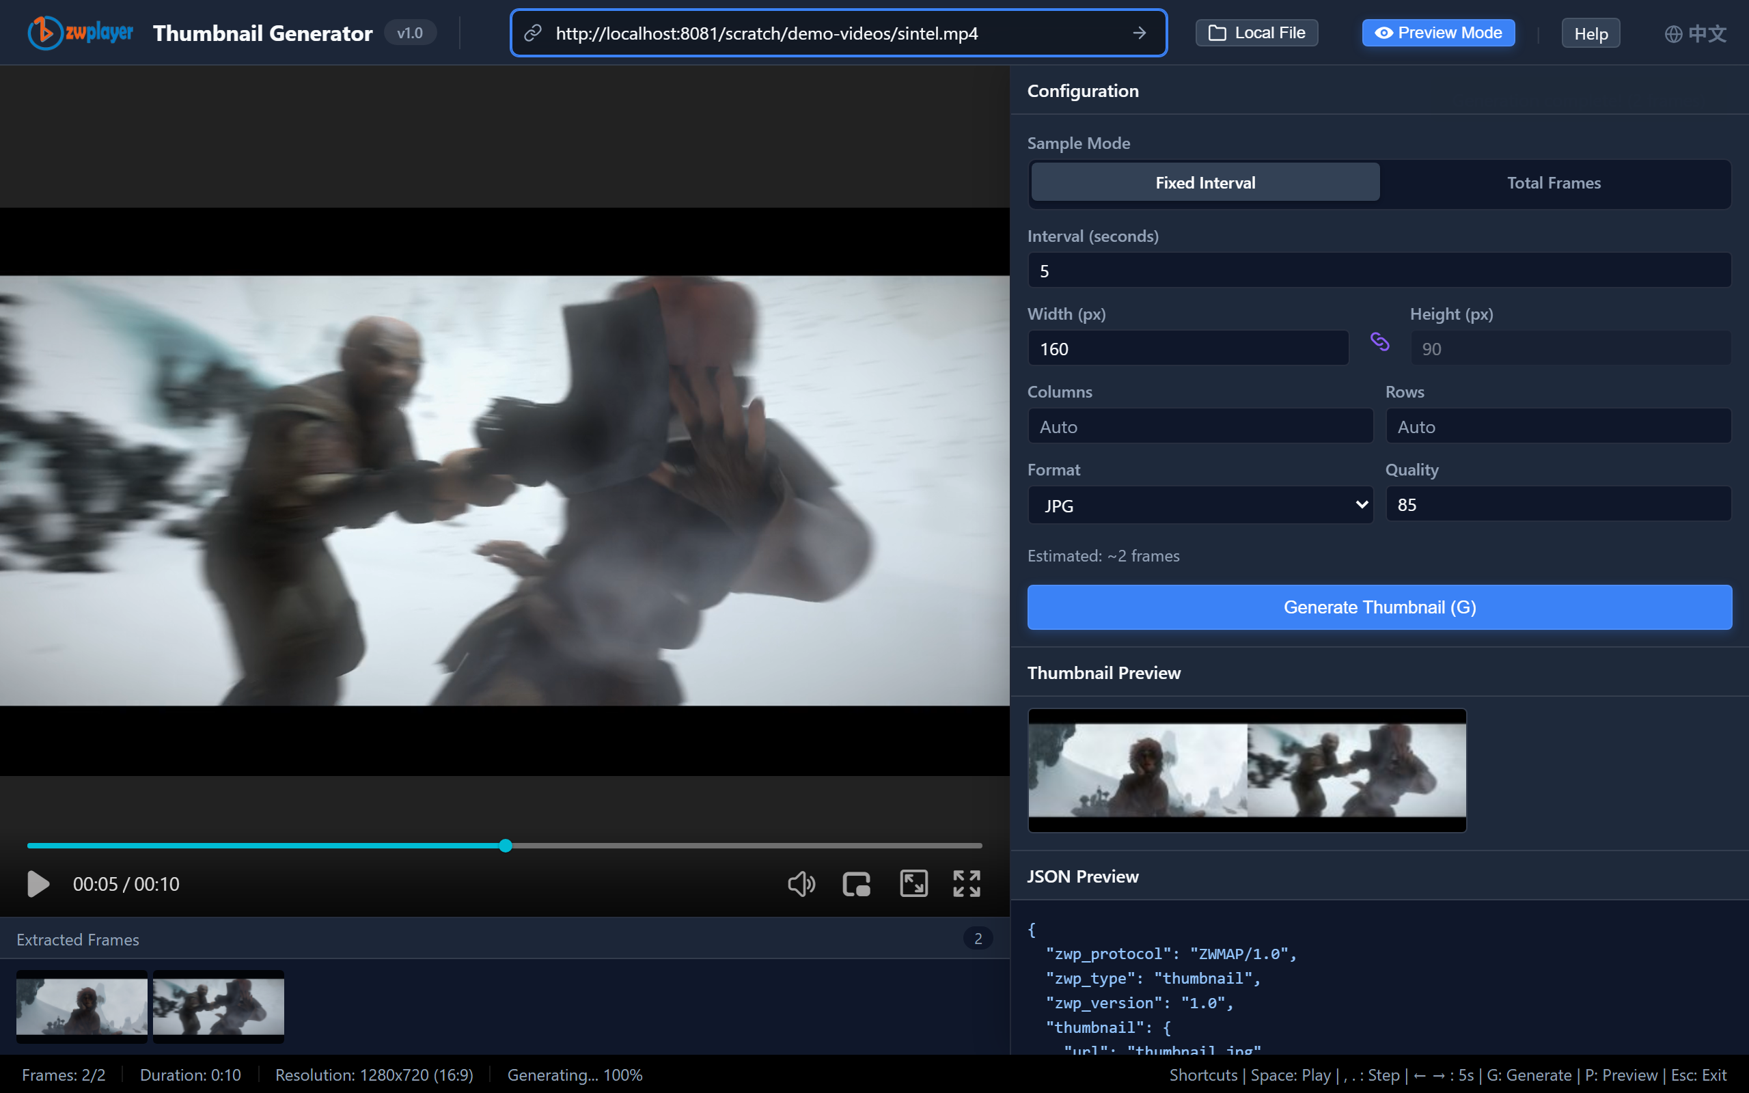Focus the Columns input
This screenshot has width=1749, height=1093.
pyautogui.click(x=1200, y=426)
